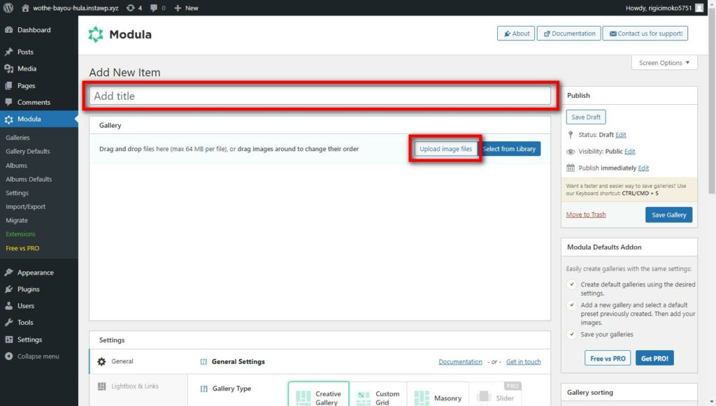Open the + New content menu
Viewport: 716px width, 406px height.
186,8
